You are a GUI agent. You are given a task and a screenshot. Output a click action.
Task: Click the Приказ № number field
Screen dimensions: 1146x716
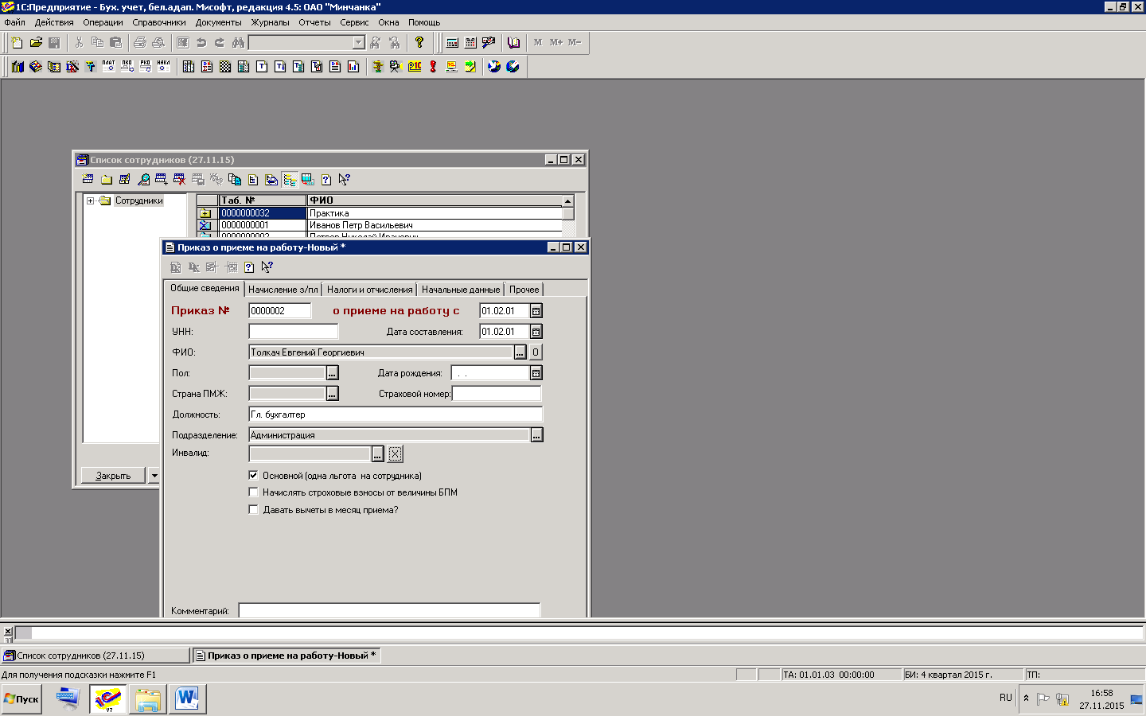tap(280, 311)
